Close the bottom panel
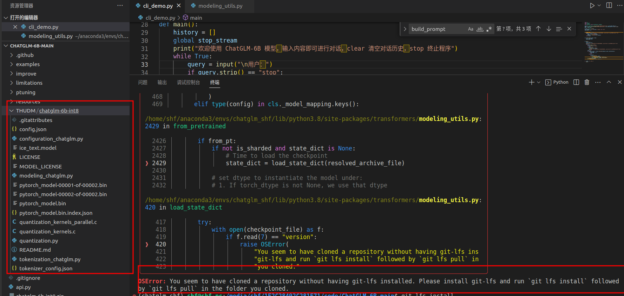The height and width of the screenshot is (296, 624). pyautogui.click(x=620, y=82)
